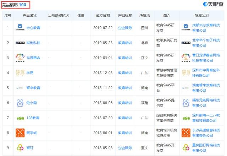
Task: Open company 深圳市中青创科技有限公司
Action: coord(206,73)
